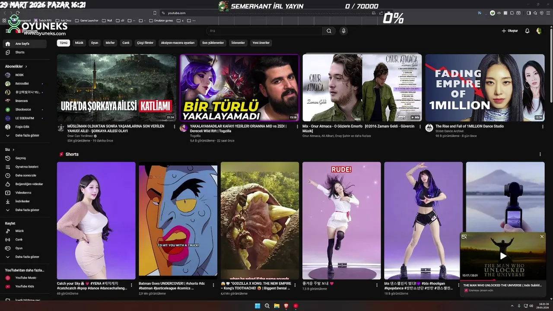Click the Oluştur create button
This screenshot has height=311, width=553.
(509, 31)
